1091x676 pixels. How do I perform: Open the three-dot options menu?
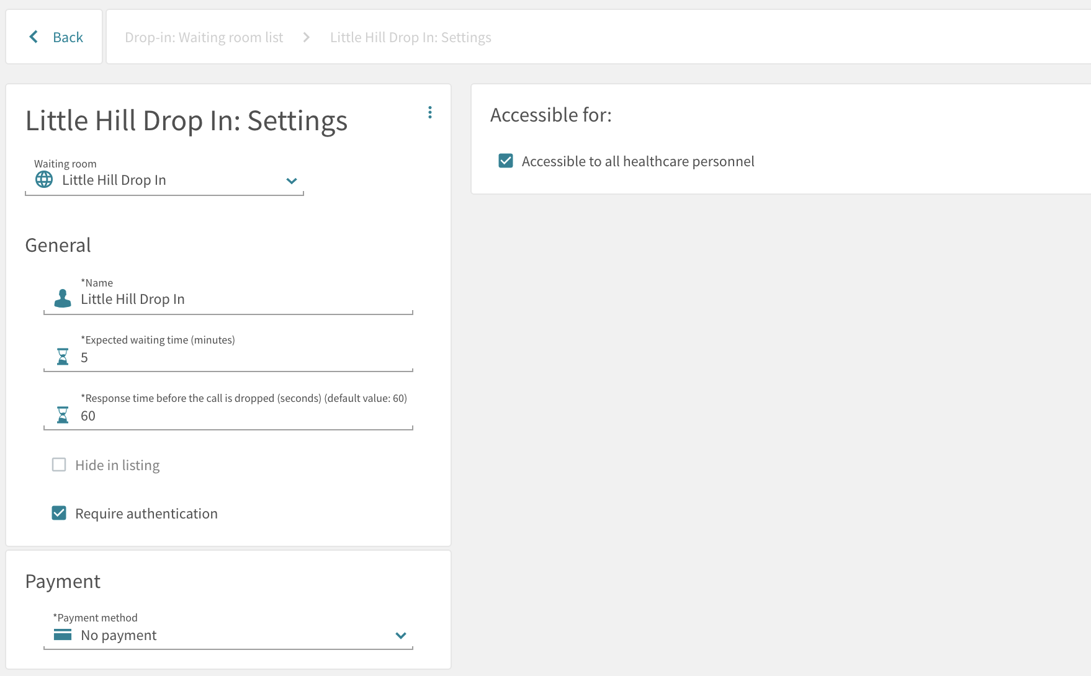[x=430, y=112]
